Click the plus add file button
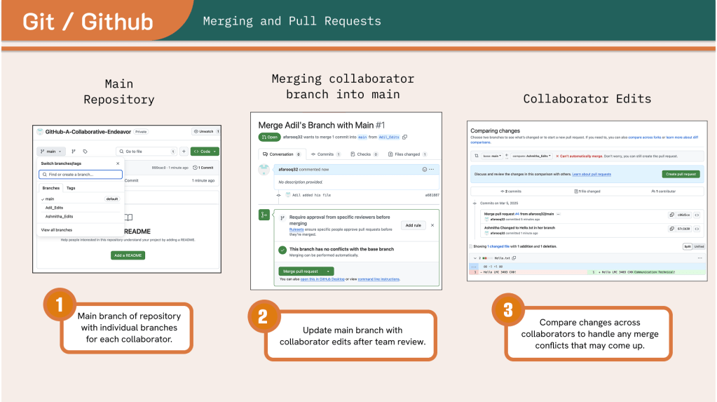This screenshot has height=402, width=717. [184, 151]
